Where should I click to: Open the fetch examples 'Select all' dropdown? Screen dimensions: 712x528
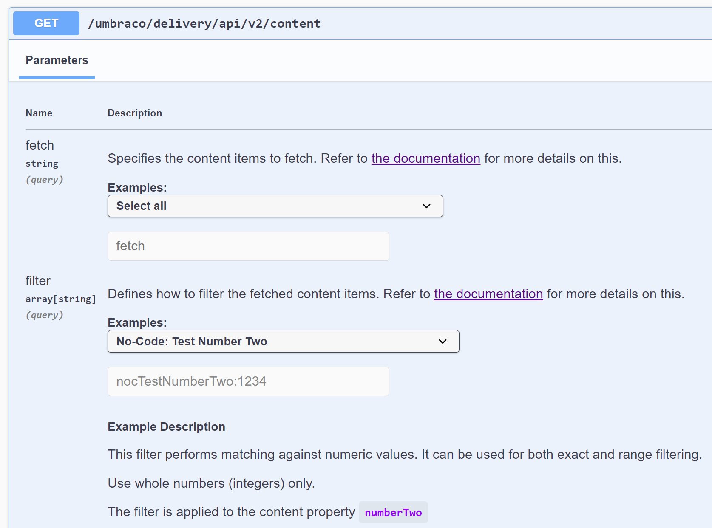275,206
